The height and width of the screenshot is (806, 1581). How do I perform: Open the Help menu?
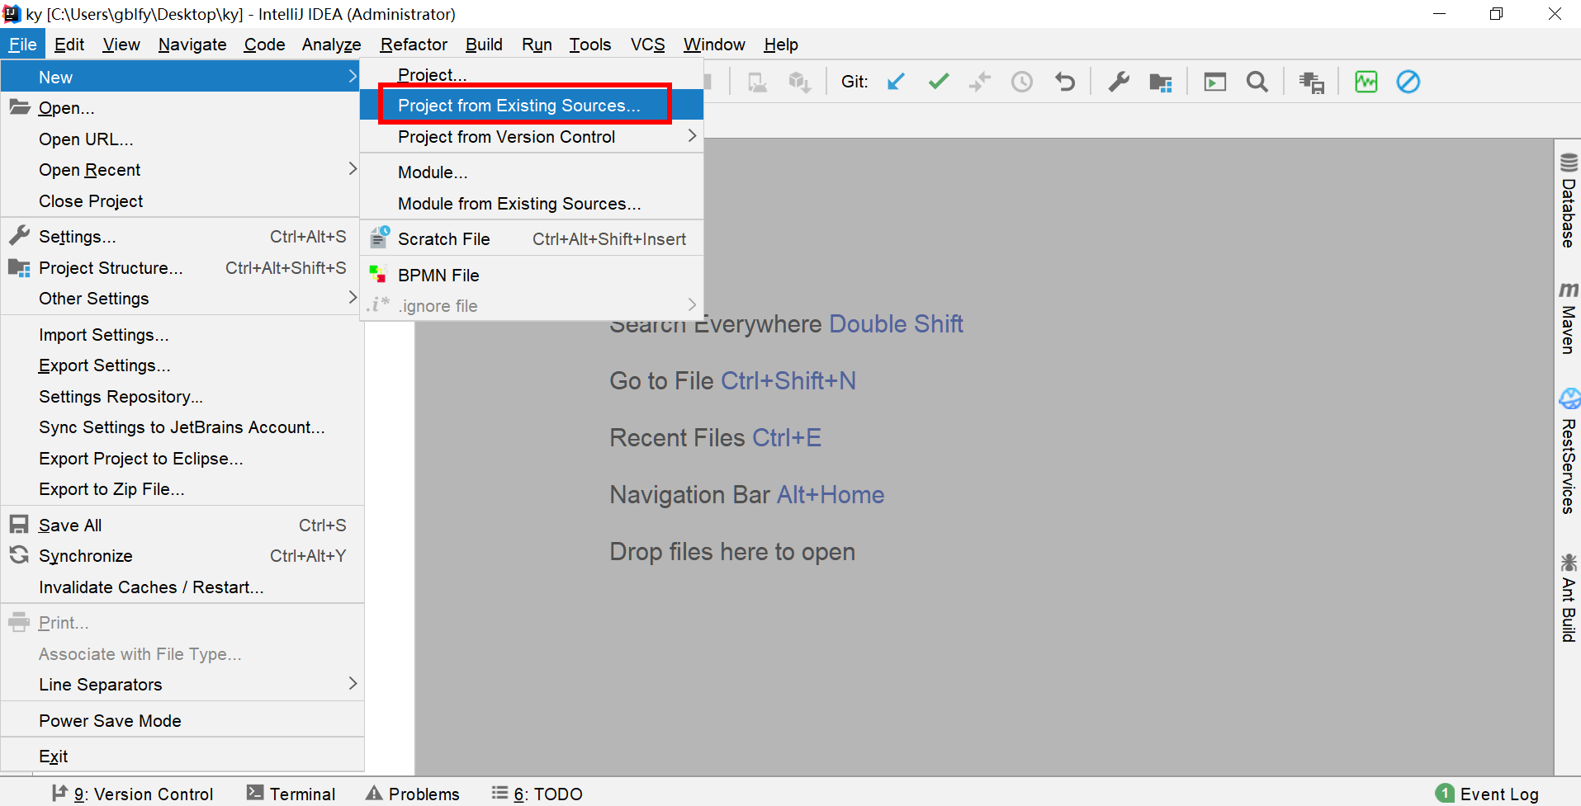[780, 45]
